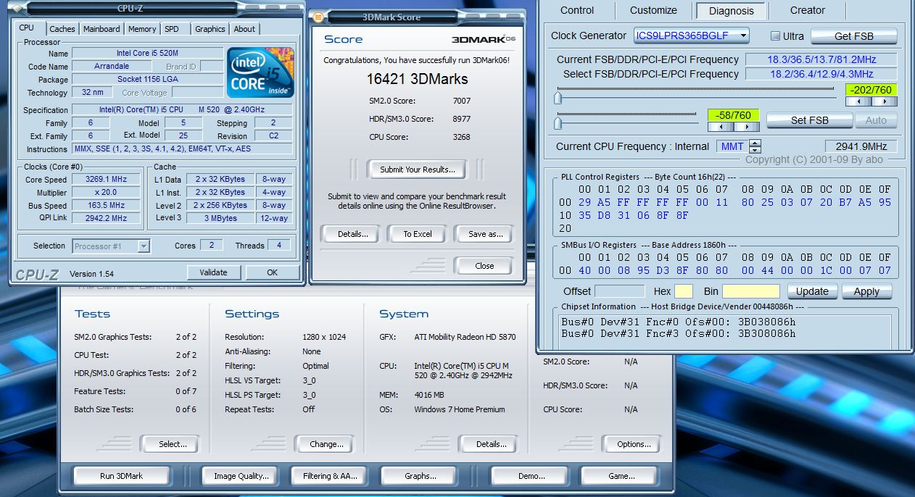The image size is (915, 497).
Task: Export results with To Excel button
Action: click(x=418, y=234)
